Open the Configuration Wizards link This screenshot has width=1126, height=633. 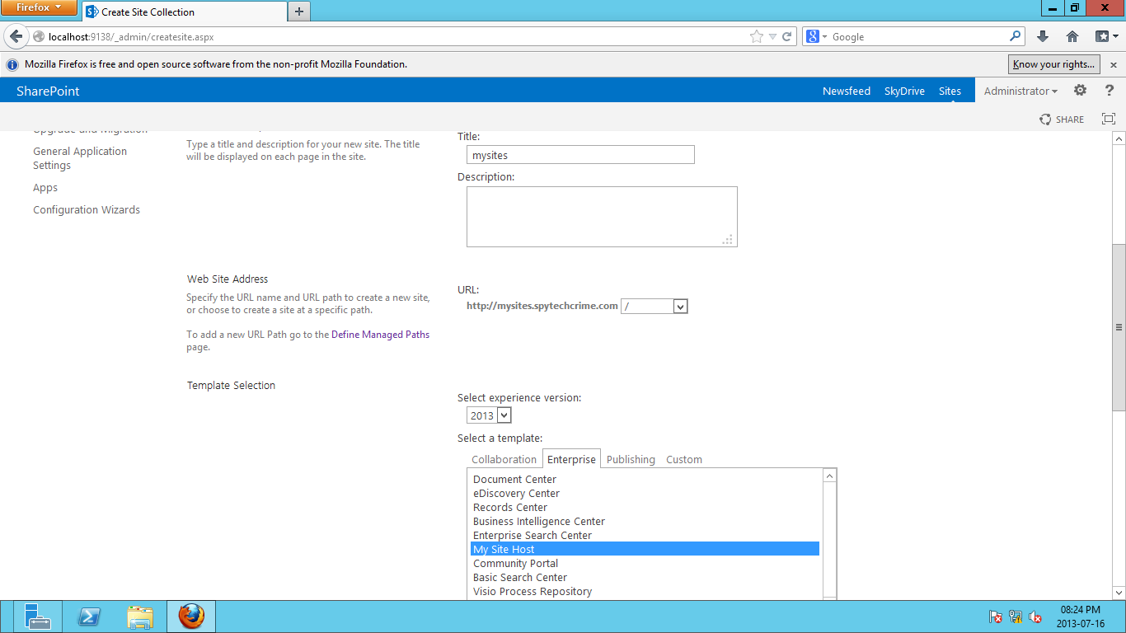(87, 210)
